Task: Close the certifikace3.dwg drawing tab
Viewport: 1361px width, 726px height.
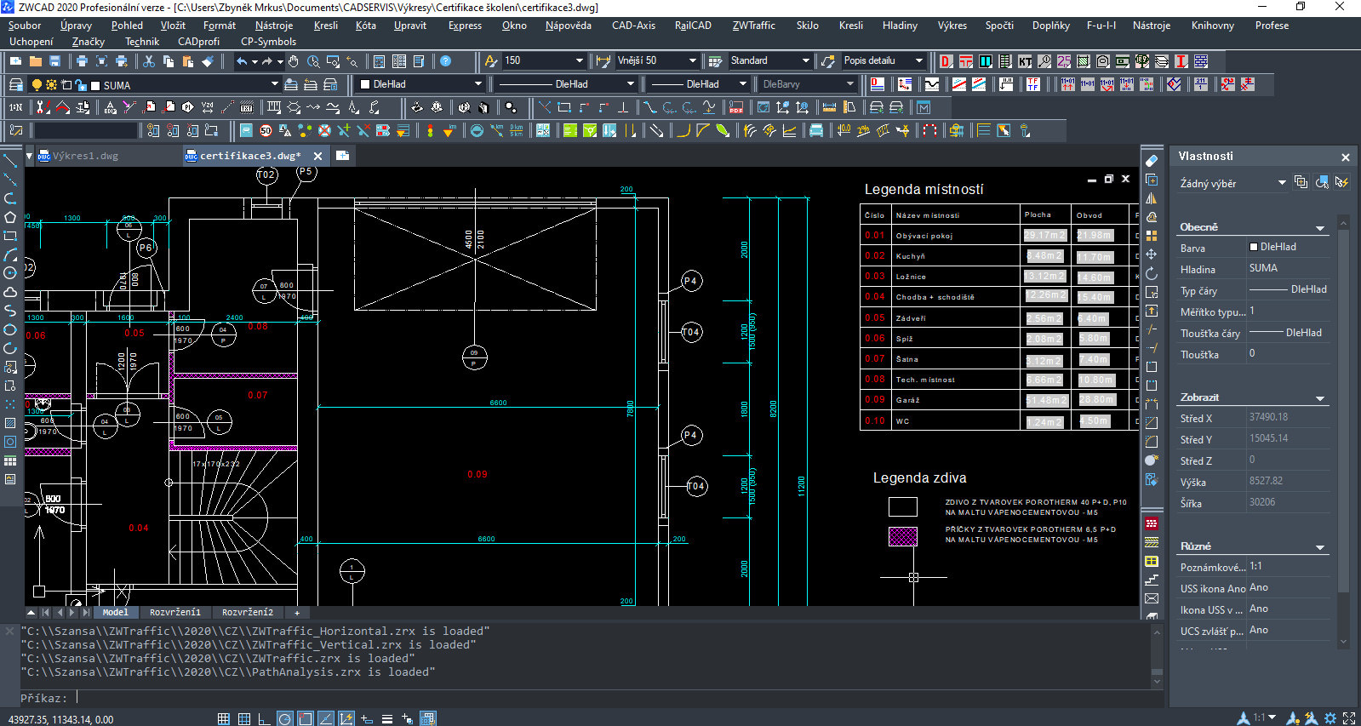Action: (x=317, y=156)
